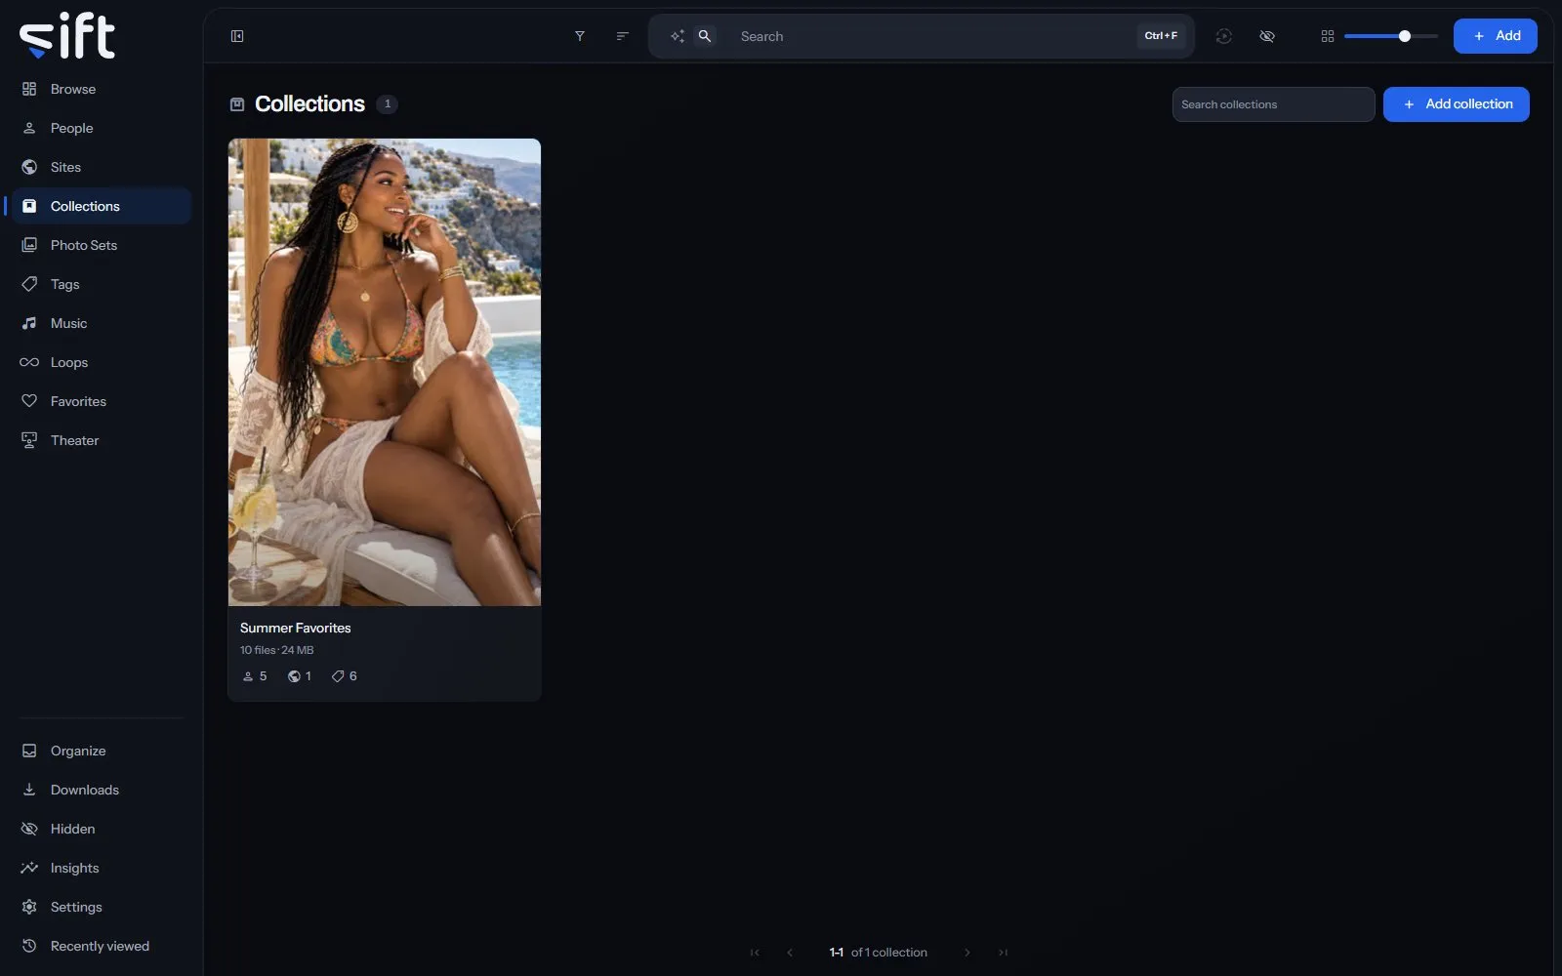The image size is (1562, 976).
Task: Click the tags count icon on Summer Favorites
Action: (x=338, y=676)
